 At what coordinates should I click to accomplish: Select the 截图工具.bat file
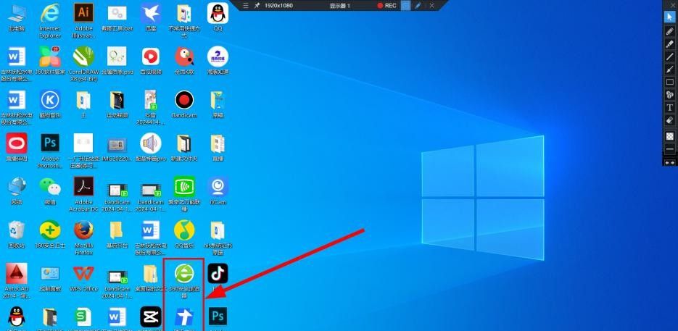[117, 17]
